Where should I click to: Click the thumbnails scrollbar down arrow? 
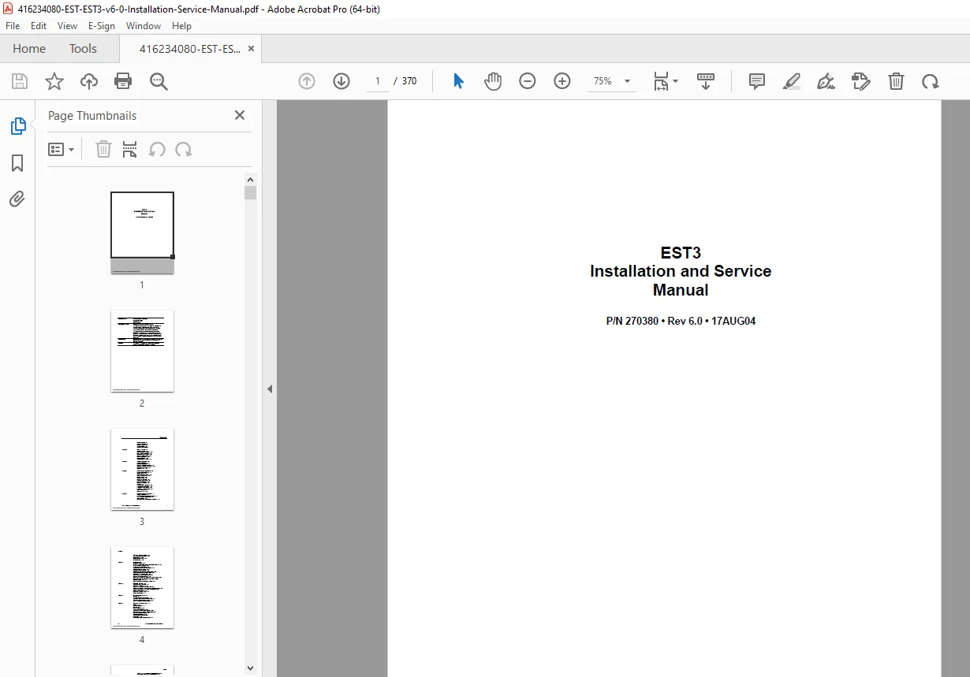[x=251, y=668]
